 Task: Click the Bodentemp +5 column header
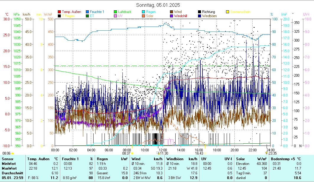click(x=282, y=159)
